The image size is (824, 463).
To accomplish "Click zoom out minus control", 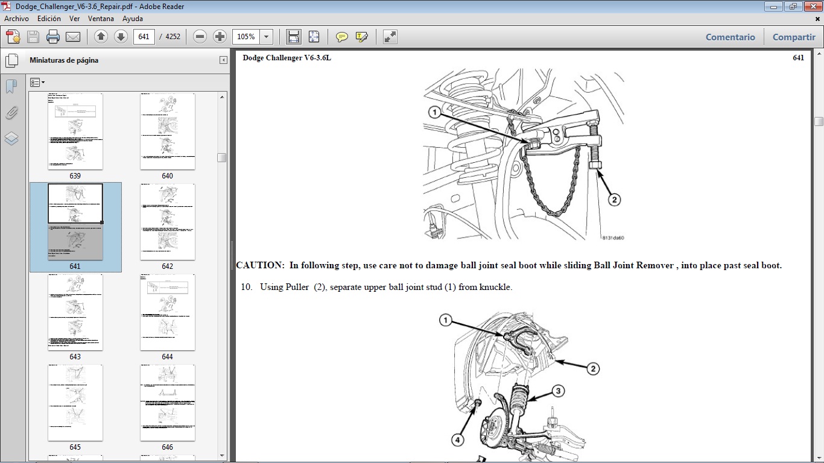I will pyautogui.click(x=200, y=36).
